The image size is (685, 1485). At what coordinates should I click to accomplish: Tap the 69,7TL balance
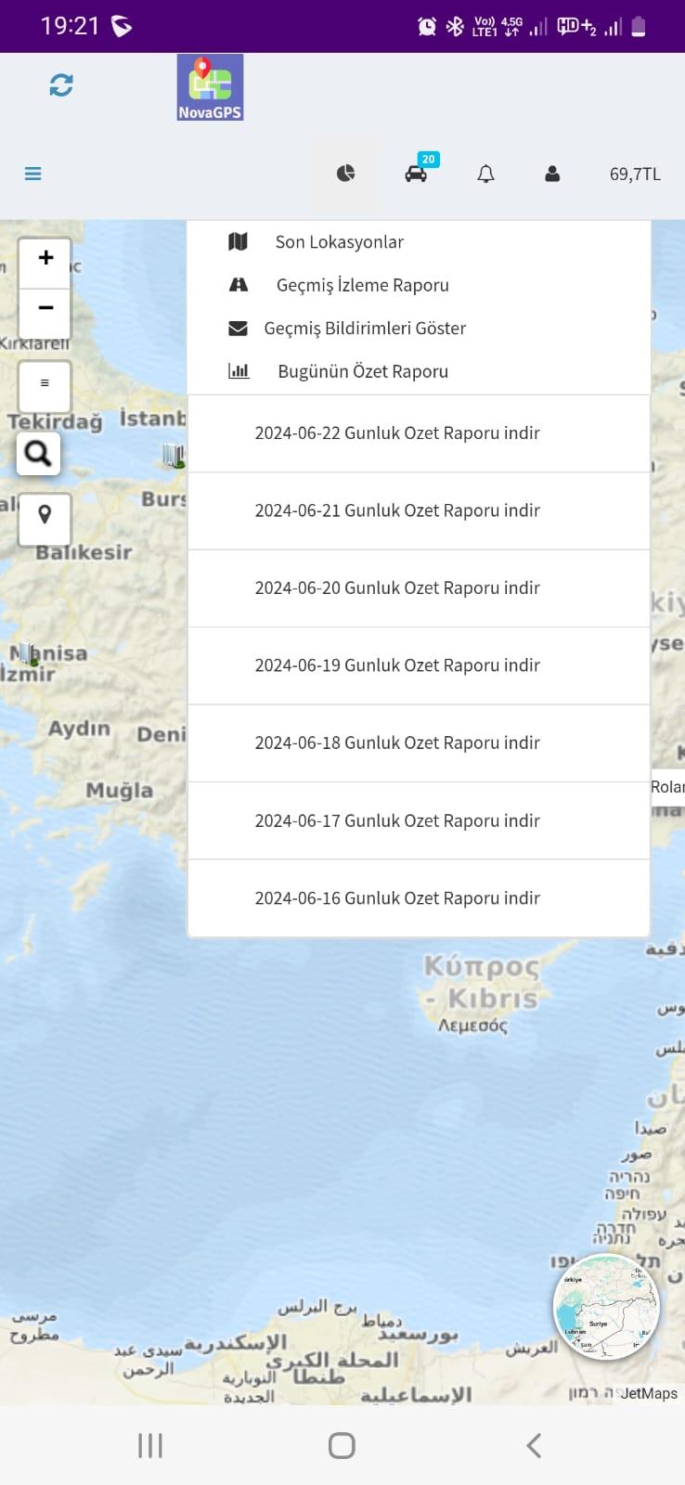point(635,174)
